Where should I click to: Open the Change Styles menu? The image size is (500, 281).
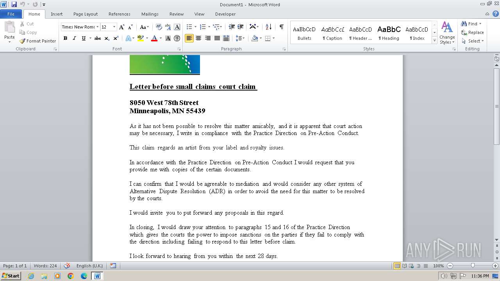447,33
